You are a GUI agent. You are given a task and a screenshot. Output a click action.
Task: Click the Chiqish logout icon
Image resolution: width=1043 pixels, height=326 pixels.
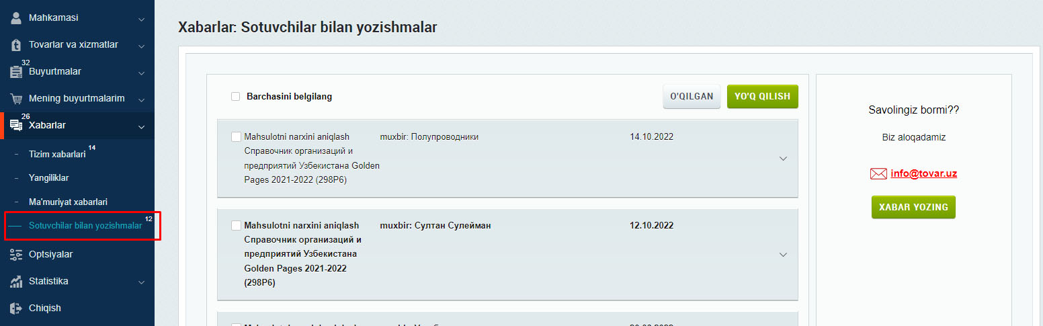coord(16,309)
